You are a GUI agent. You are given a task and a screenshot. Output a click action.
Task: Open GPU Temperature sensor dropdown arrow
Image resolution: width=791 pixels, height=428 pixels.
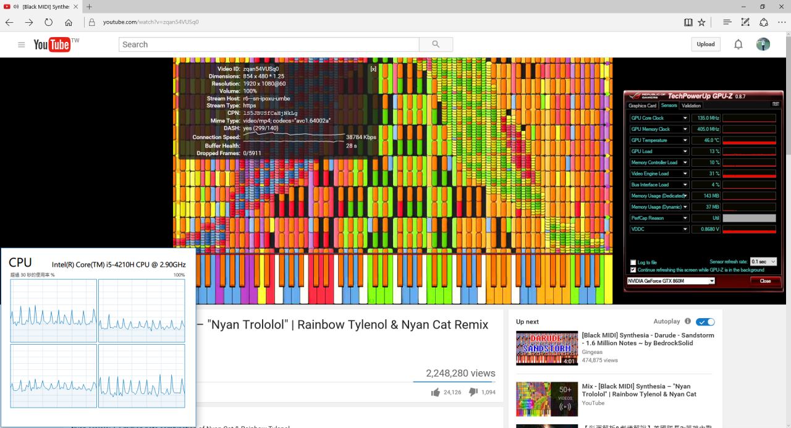click(x=685, y=140)
